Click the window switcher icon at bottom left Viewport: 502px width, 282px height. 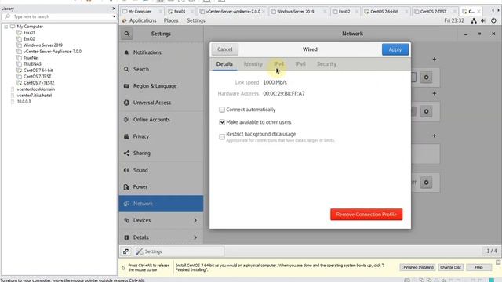[125, 251]
